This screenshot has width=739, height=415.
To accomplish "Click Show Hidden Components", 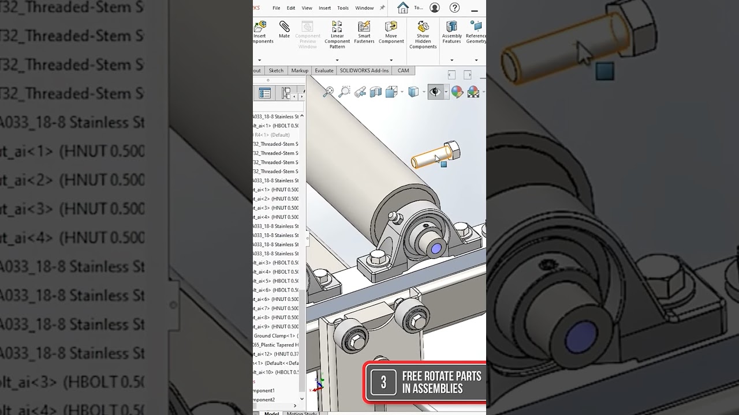I will coord(423,35).
